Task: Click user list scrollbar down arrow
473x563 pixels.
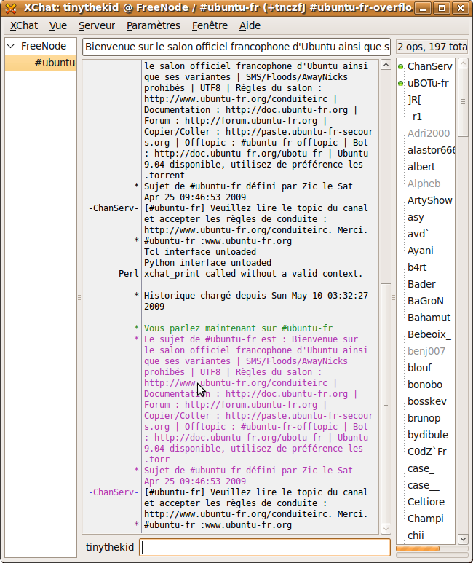Action: (x=464, y=539)
